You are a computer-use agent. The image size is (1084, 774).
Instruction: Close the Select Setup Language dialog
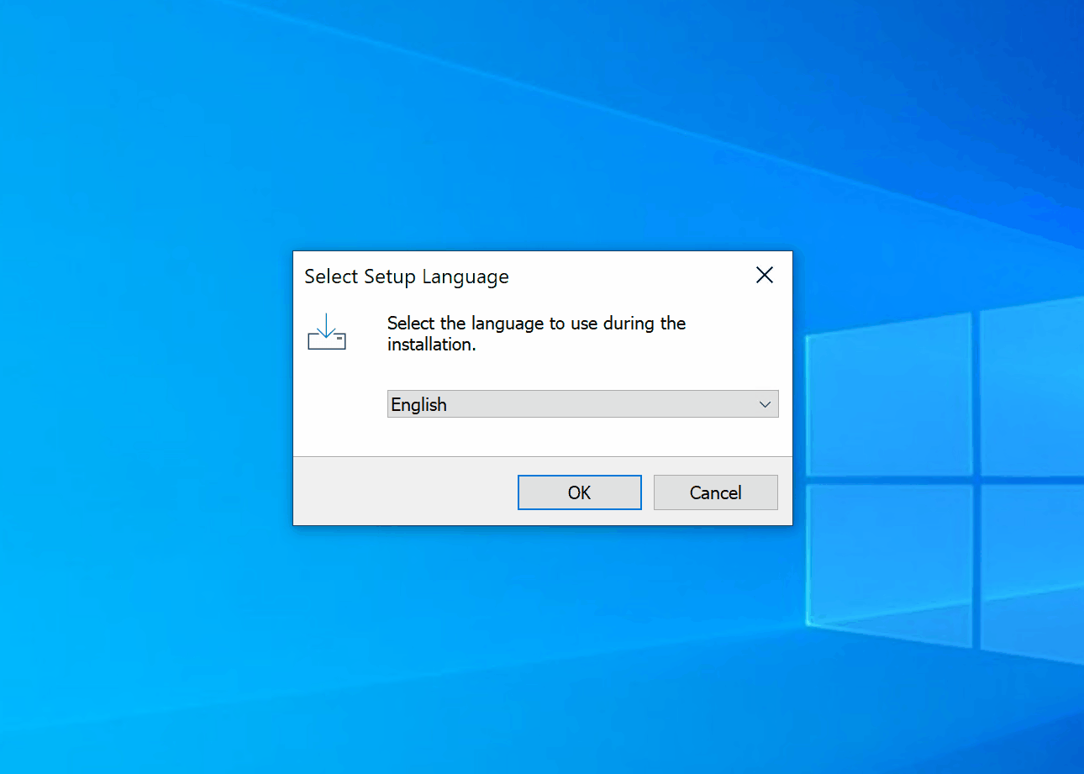point(764,275)
